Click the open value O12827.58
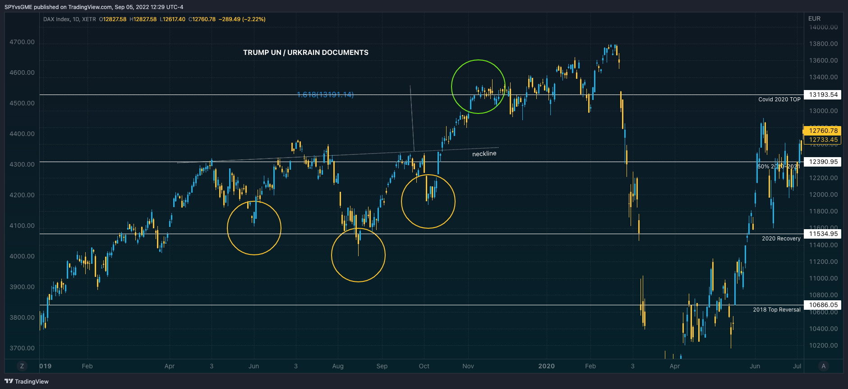 click(113, 19)
